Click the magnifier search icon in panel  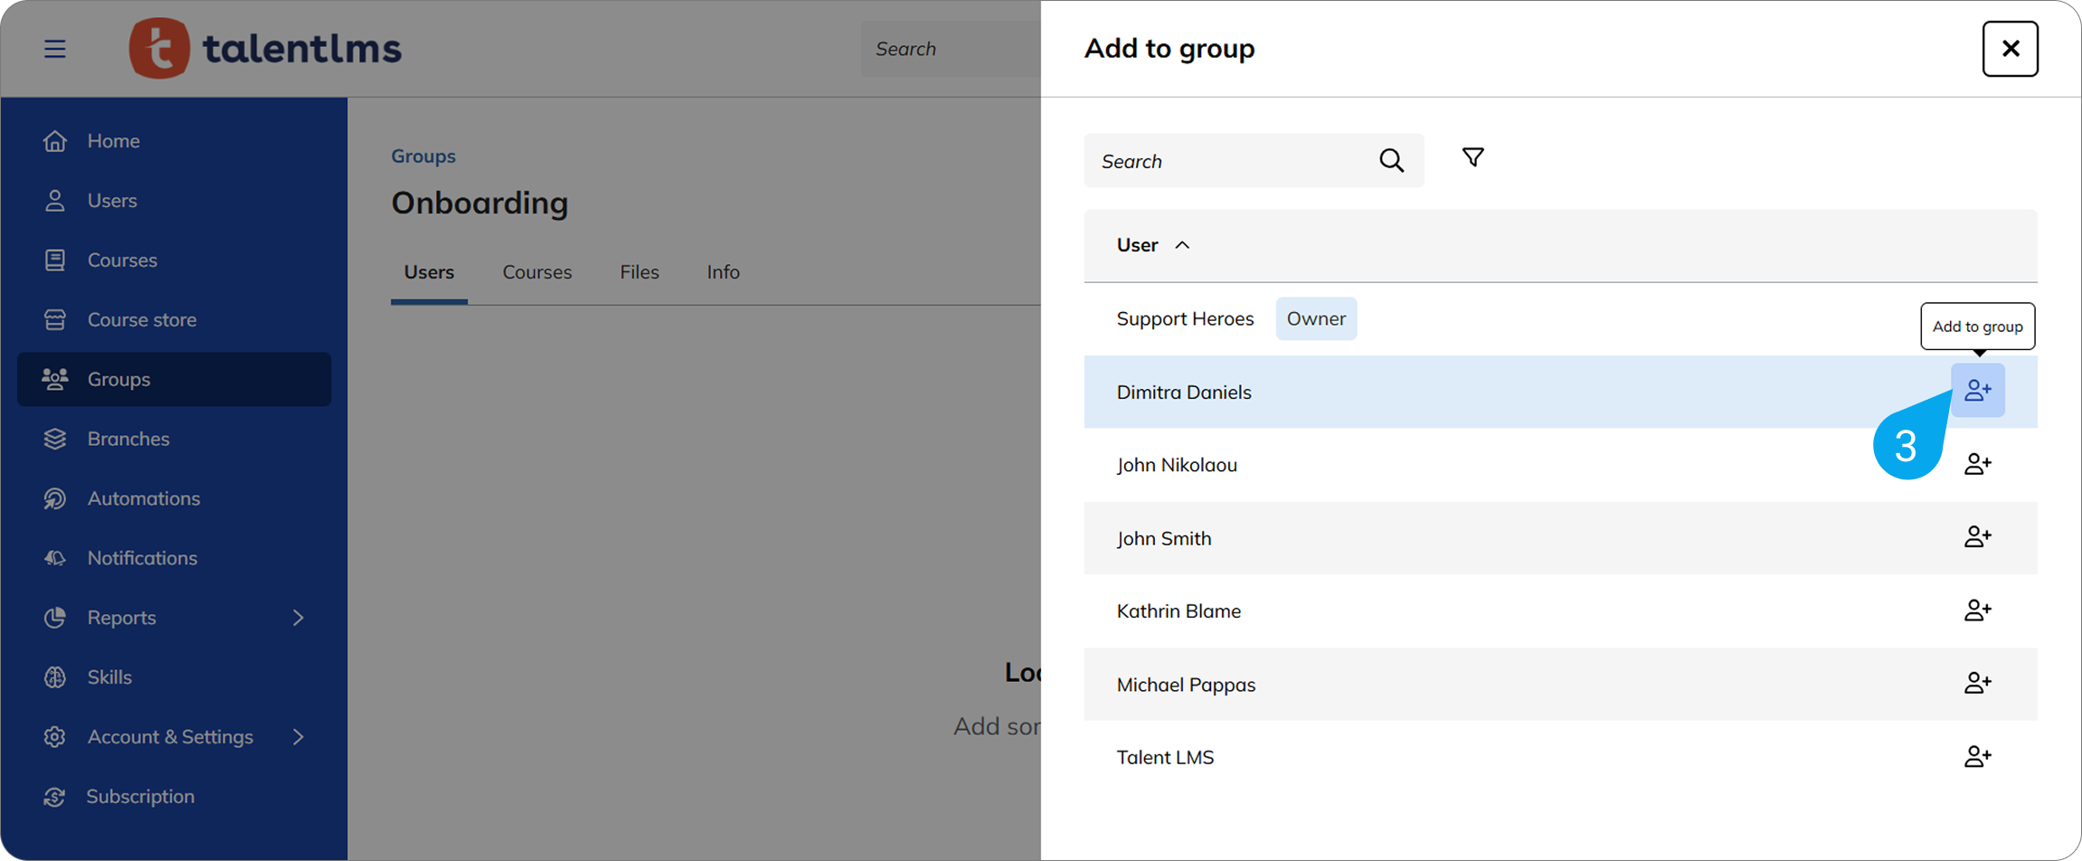(1391, 161)
